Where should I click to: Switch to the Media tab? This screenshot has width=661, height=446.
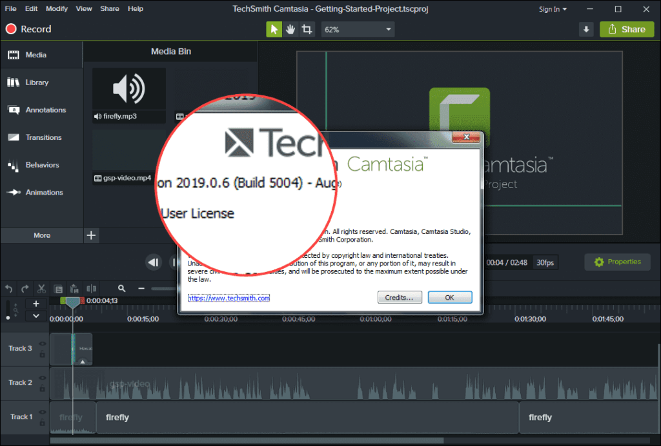[41, 55]
